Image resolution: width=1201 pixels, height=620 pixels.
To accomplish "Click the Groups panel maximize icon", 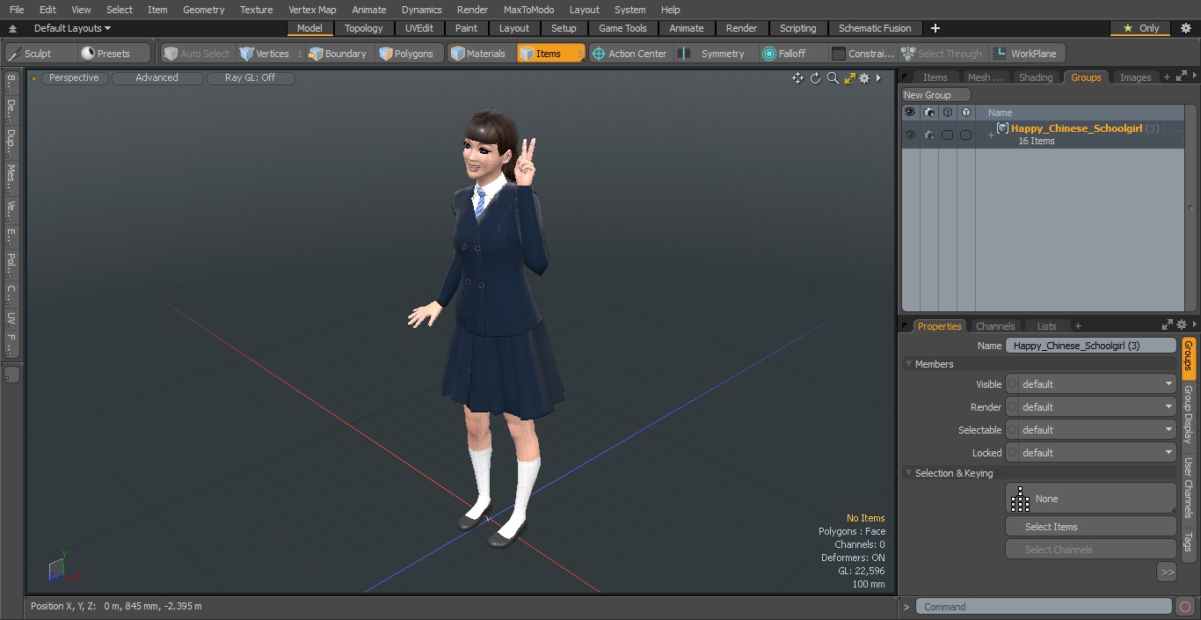I will click(x=1180, y=77).
